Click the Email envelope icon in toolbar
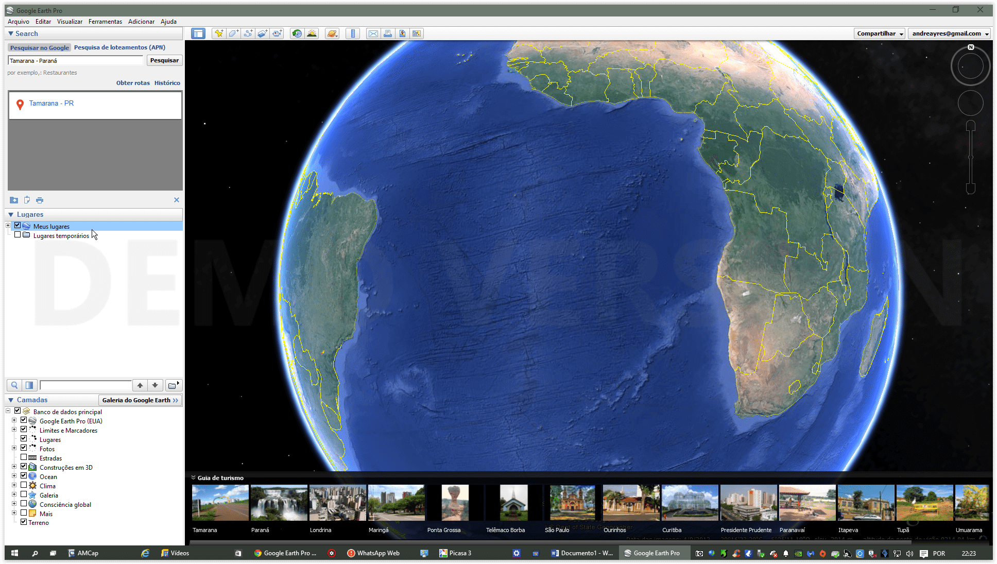997x564 pixels. click(373, 33)
